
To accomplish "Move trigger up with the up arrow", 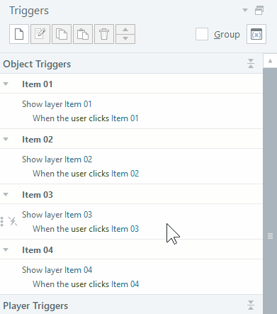I will click(x=125, y=29).
